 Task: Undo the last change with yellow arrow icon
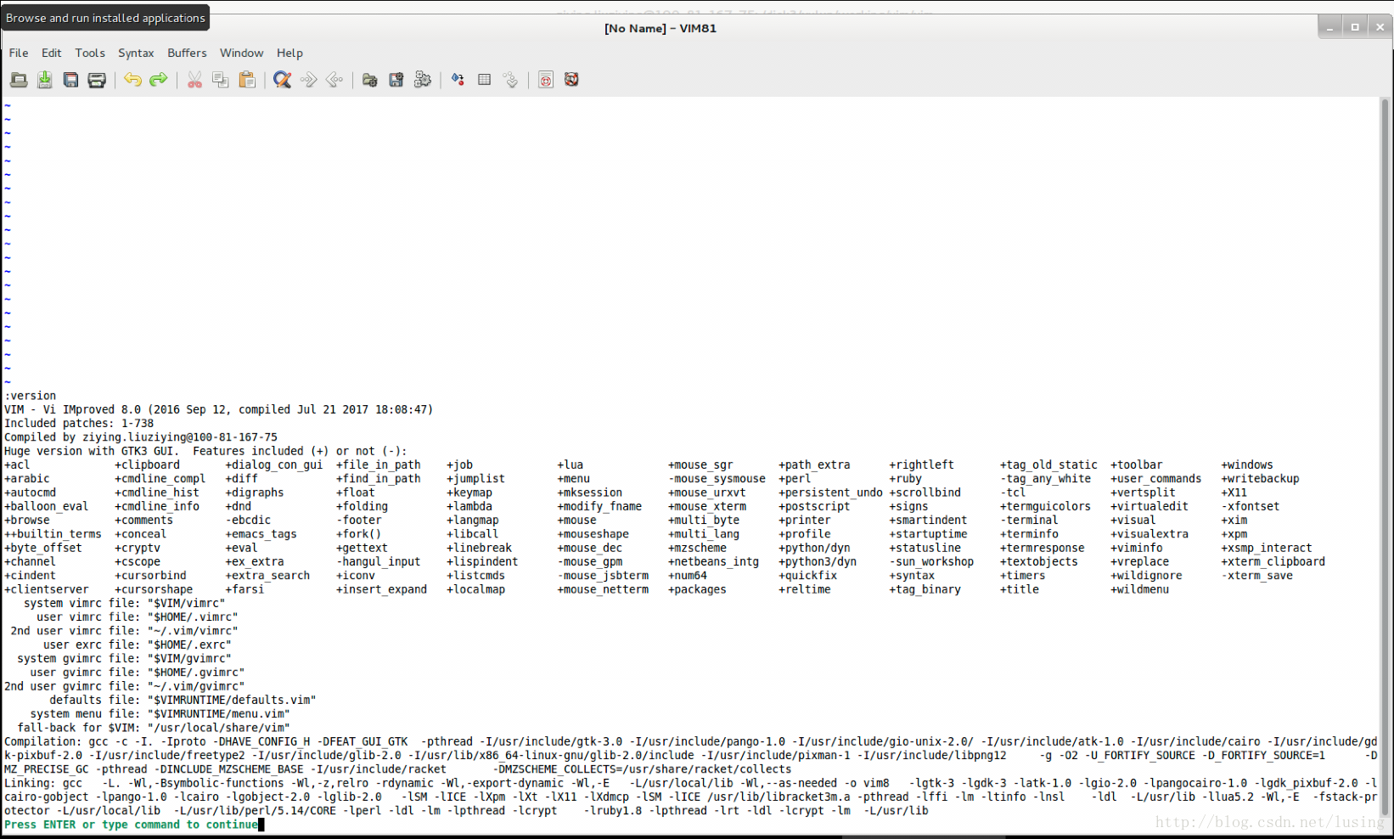coord(132,80)
